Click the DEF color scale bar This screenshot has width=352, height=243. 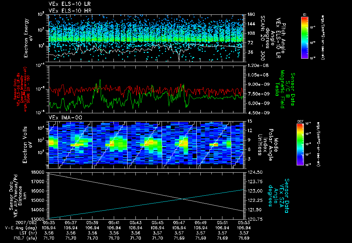[300, 144]
